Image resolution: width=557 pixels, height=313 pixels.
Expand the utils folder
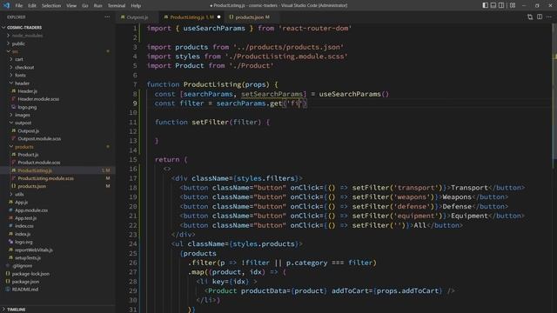19,194
